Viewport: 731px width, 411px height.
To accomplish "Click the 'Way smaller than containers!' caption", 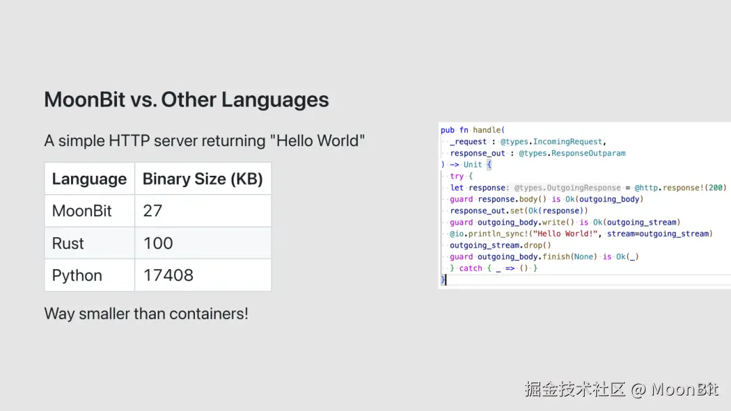I will tap(146, 314).
